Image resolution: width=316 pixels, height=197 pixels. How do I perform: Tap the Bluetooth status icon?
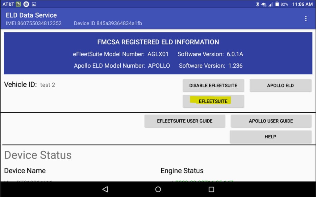coord(258,4)
